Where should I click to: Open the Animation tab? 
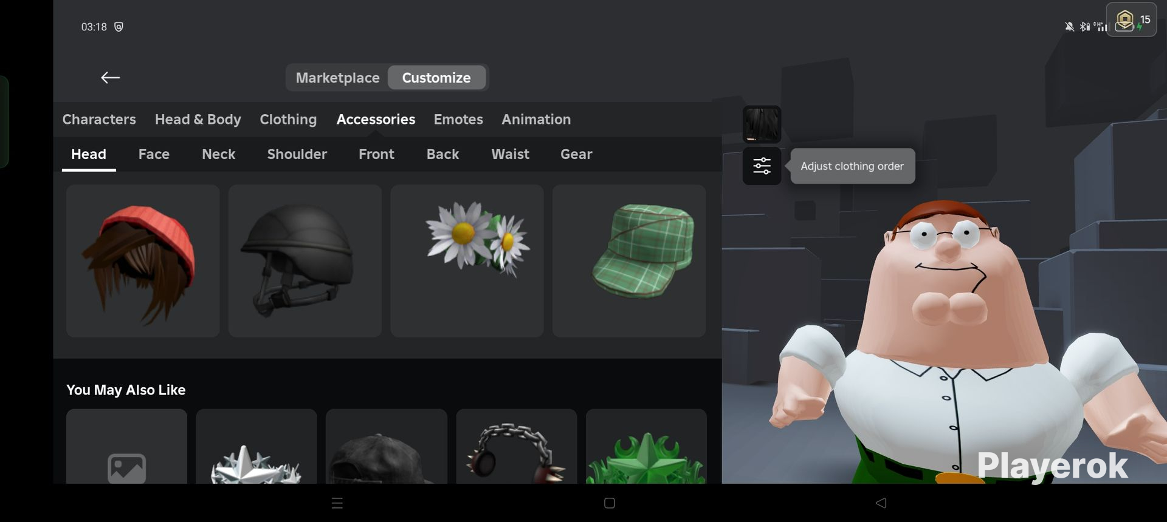pyautogui.click(x=536, y=119)
